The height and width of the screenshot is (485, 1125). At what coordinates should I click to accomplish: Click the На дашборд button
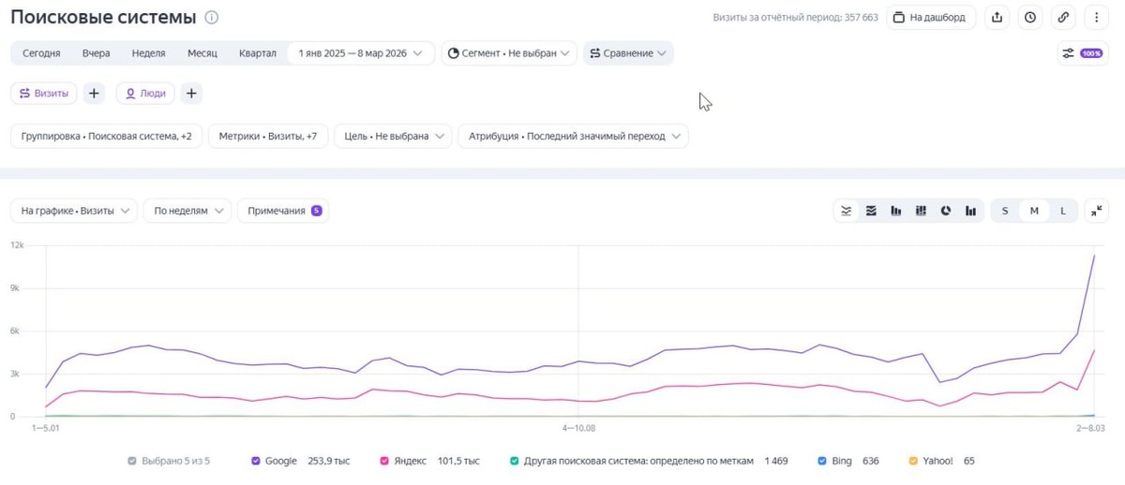tap(931, 17)
